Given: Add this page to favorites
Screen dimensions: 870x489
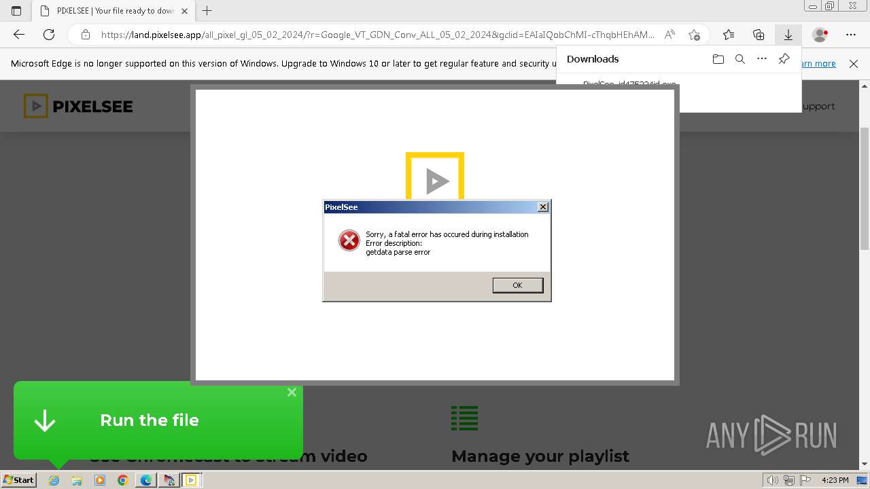Looking at the screenshot, I should [x=694, y=35].
